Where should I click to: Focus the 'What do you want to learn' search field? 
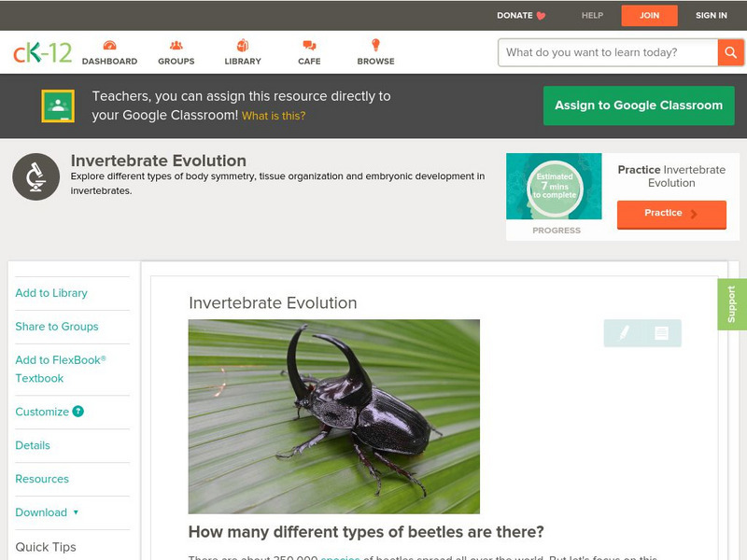(607, 52)
